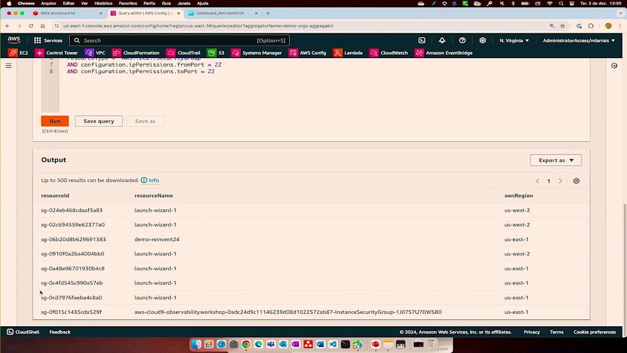The image size is (627, 353).
Task: Open Launchpad from the Dock
Action: [x=208, y=344]
